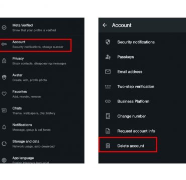Click the circular icon beside Storage and data

click(x=4, y=143)
